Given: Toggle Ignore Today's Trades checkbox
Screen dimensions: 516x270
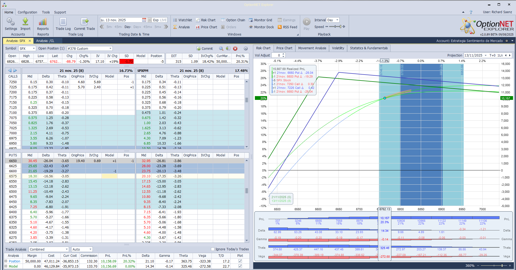Looking at the screenshot, I should (x=213, y=249).
